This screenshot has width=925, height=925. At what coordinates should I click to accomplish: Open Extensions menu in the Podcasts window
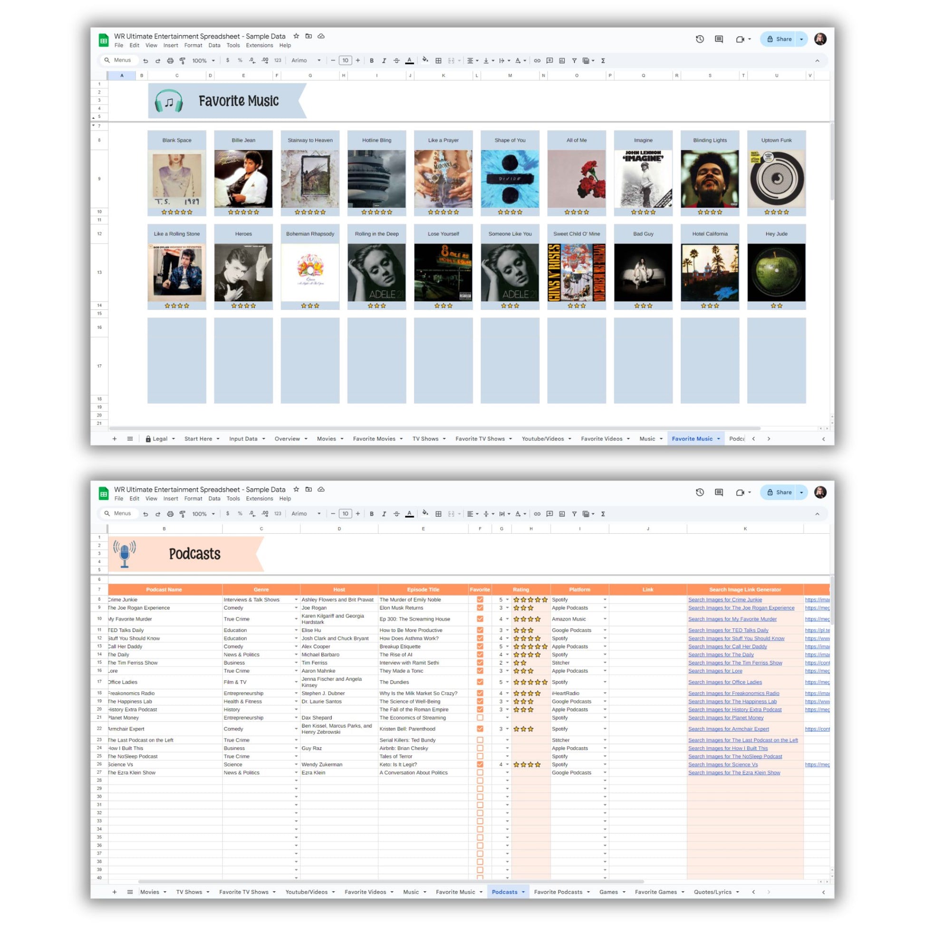point(260,499)
